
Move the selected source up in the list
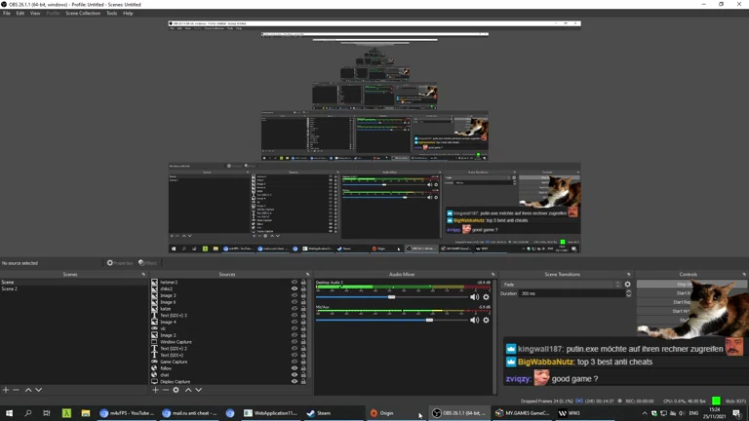[188, 390]
